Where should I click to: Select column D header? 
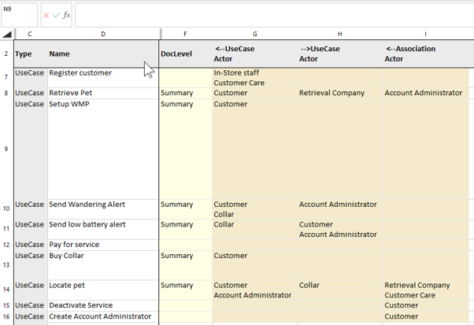(103, 34)
